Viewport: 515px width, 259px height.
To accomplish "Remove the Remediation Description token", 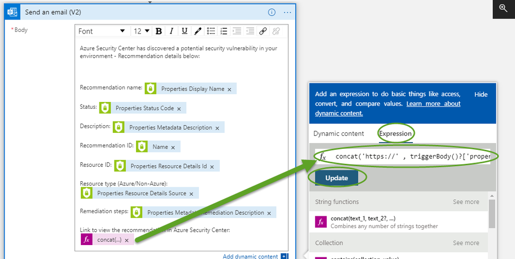I will tap(269, 213).
